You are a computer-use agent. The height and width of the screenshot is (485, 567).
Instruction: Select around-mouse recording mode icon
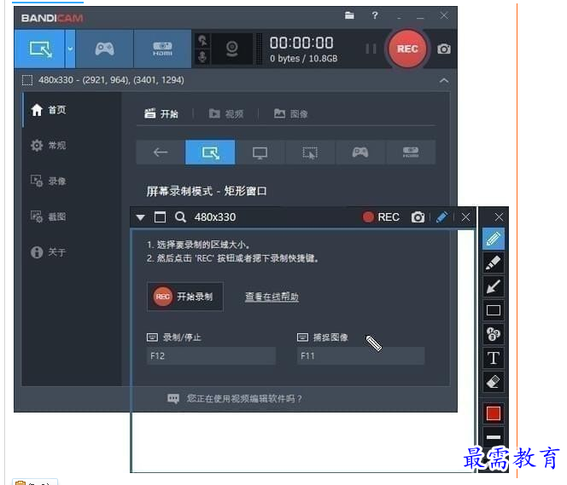(310, 153)
